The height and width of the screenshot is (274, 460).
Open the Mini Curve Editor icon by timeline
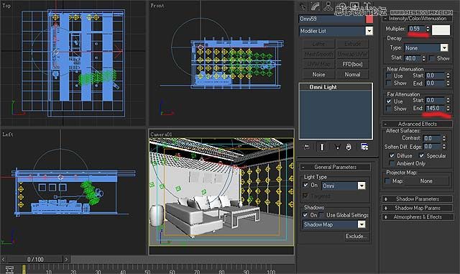tap(9, 269)
